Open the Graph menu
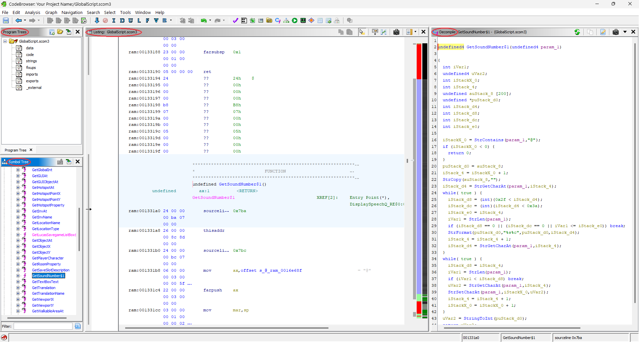Screen dimensions: 639x342 coord(51,12)
